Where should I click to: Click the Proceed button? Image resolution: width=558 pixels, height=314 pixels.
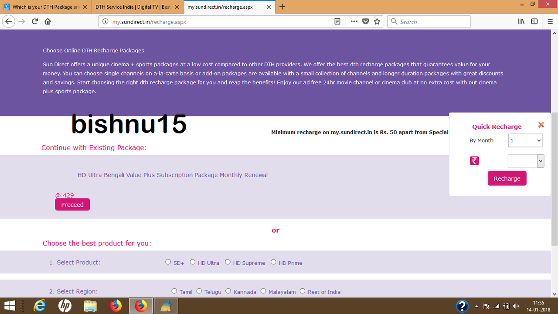pyautogui.click(x=72, y=205)
